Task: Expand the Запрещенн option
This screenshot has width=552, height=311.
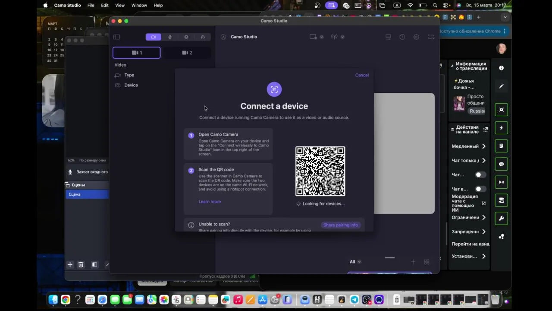Action: [469, 232]
